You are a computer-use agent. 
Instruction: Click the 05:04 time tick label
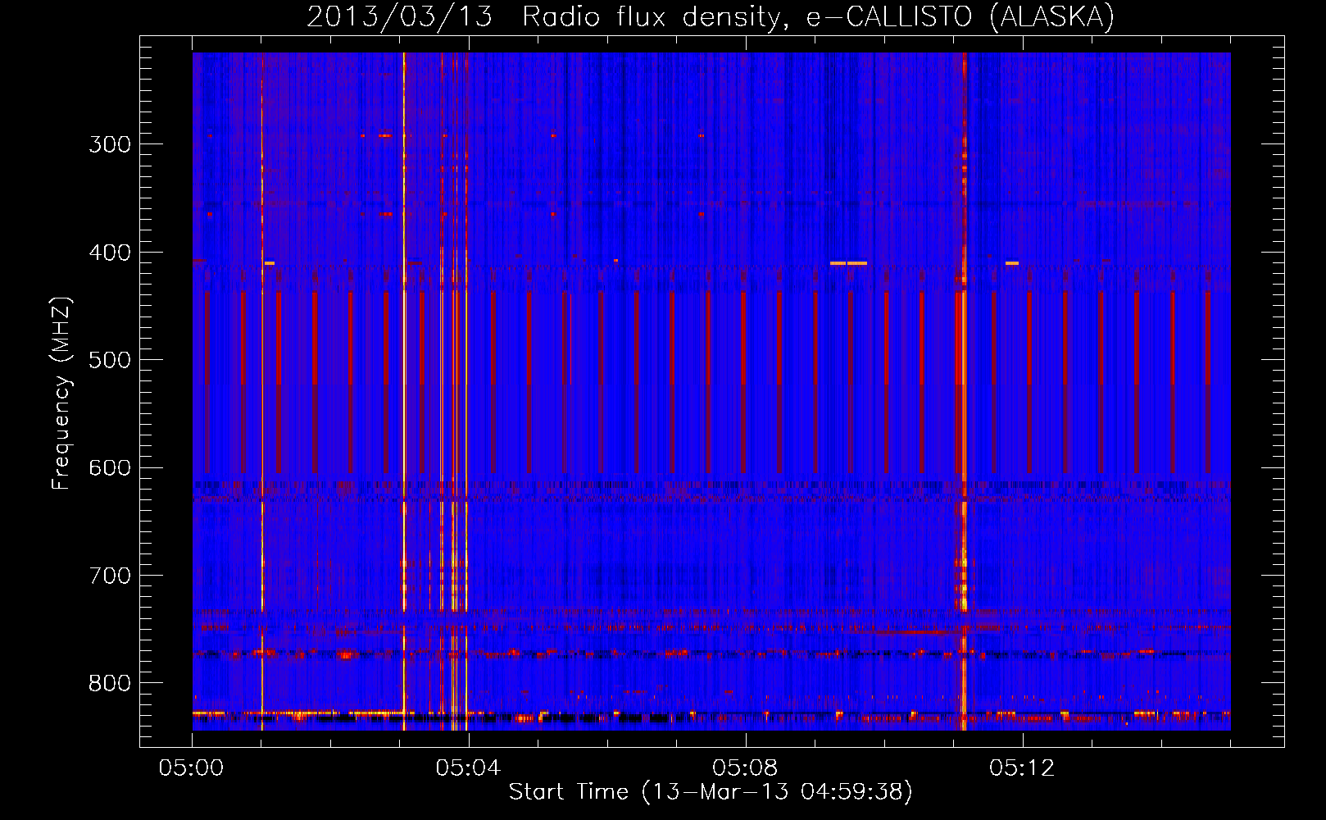coord(468,768)
